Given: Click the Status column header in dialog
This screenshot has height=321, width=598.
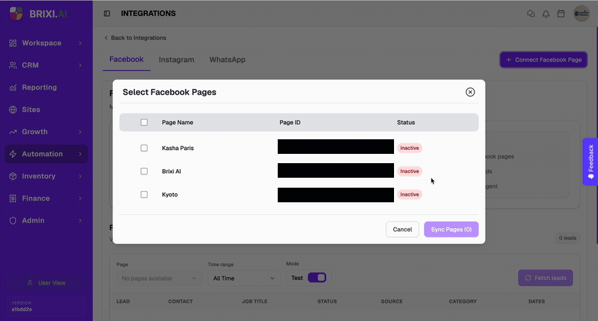Looking at the screenshot, I should tap(406, 122).
